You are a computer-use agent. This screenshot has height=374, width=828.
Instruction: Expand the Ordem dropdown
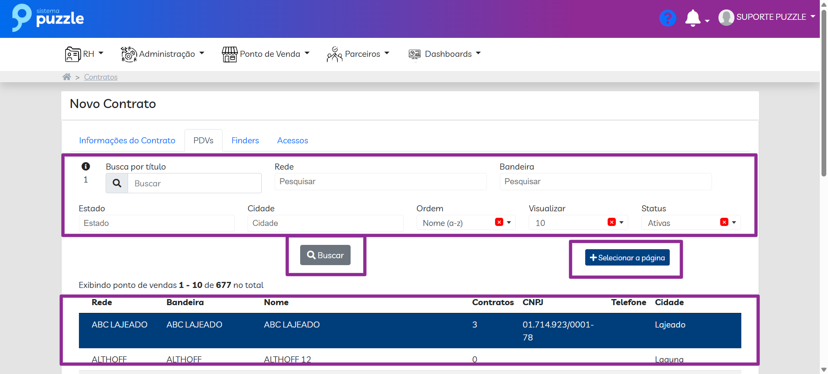click(509, 223)
